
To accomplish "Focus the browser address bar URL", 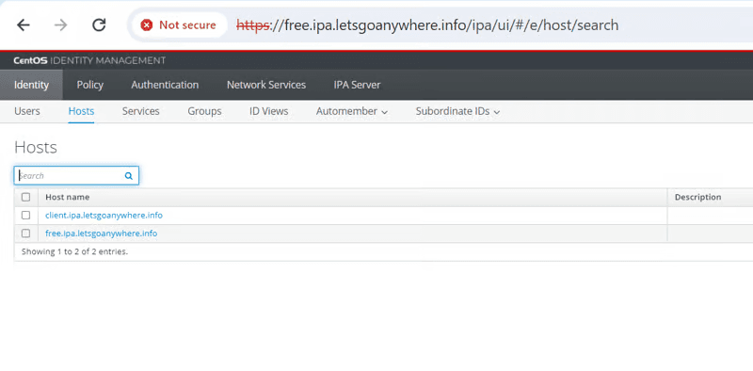I will (427, 25).
